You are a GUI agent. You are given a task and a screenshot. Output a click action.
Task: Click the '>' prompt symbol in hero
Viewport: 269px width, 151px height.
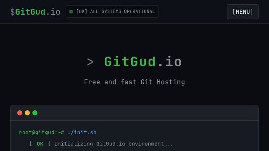[x=90, y=62]
